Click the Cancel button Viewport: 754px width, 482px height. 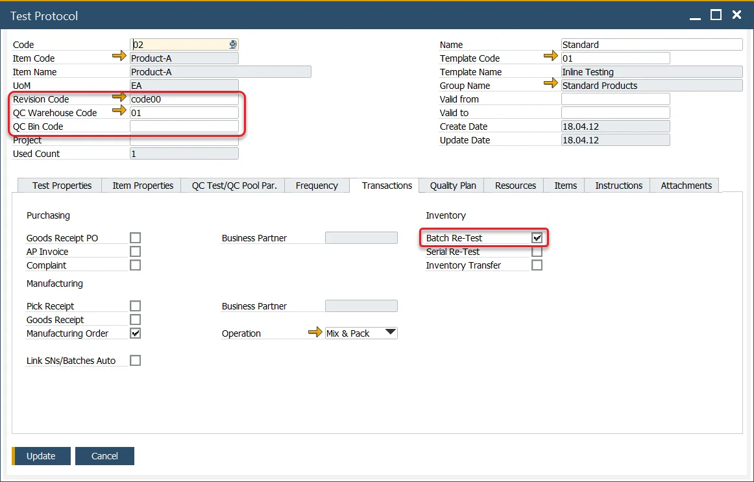coord(104,456)
